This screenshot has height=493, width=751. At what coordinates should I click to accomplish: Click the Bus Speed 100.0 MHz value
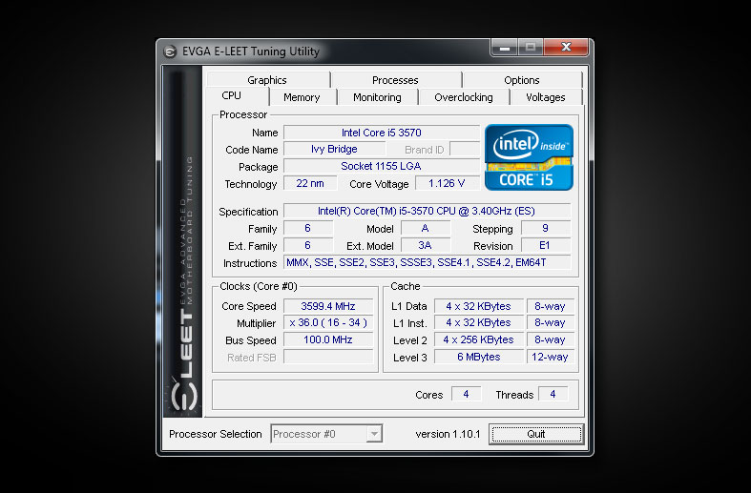[328, 339]
